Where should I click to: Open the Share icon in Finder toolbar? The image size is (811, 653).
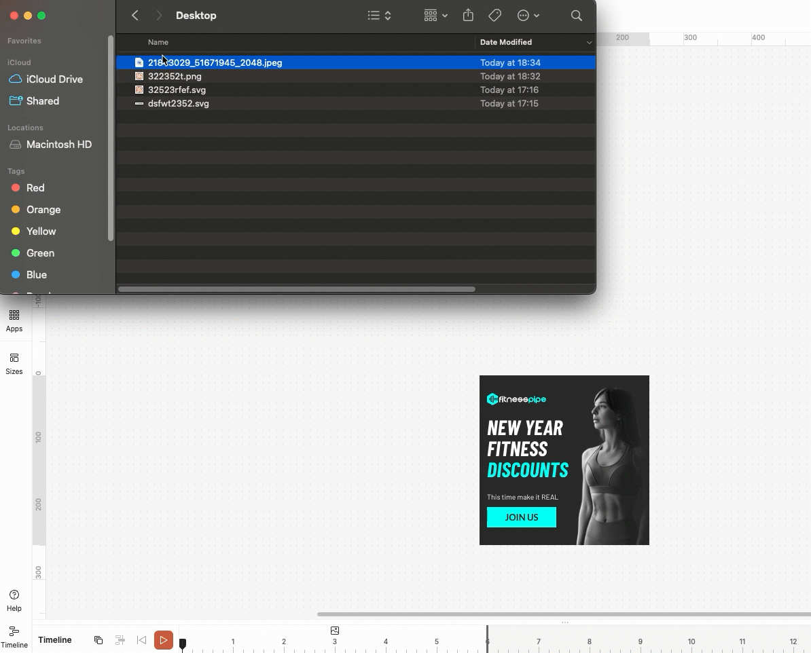468,16
